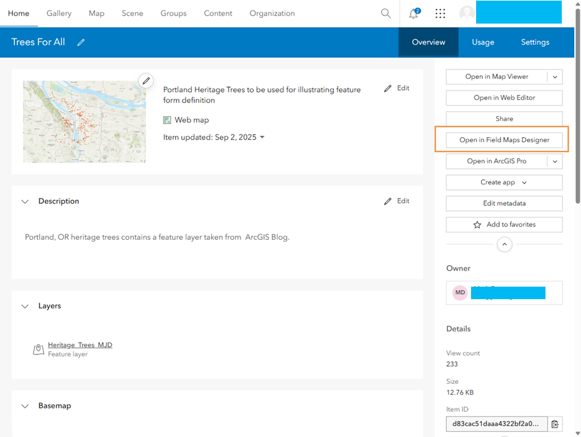This screenshot has height=437, width=581.
Task: Click the Edit pencil beside Description
Action: pos(387,200)
